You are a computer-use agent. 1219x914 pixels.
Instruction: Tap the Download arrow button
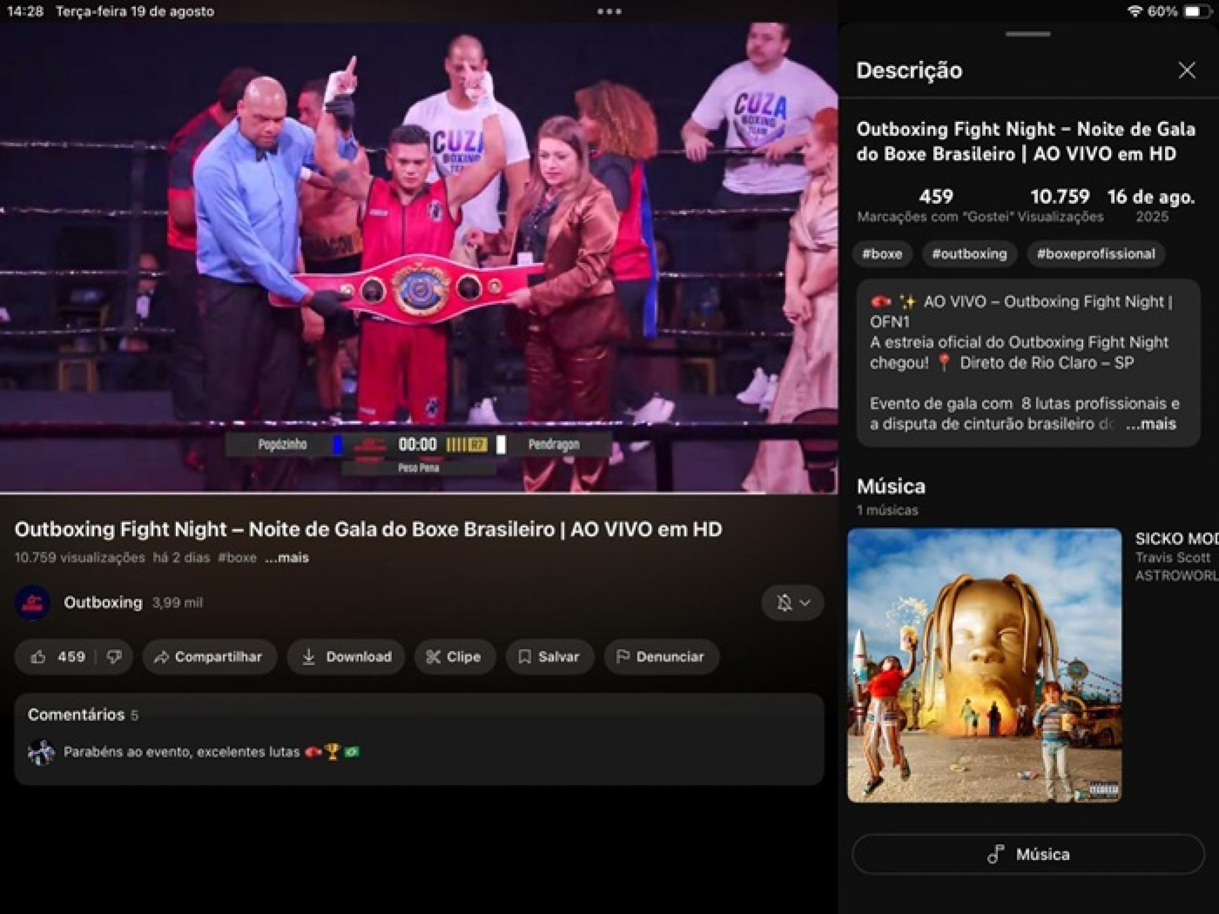[x=345, y=657]
